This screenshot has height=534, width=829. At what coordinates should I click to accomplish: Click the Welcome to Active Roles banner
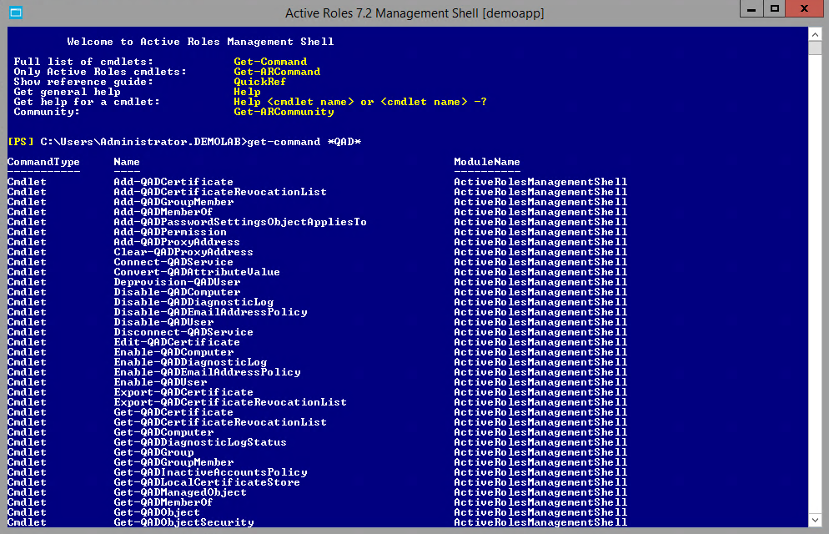click(x=200, y=42)
